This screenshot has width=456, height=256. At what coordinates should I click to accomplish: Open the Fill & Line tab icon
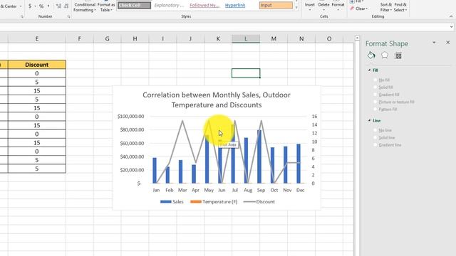(x=371, y=55)
